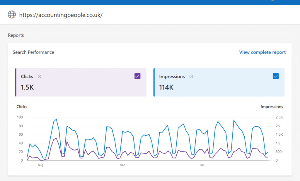Select the accountingpeople.co.uk URL text
Viewport: 300px width, 181px height.
click(x=61, y=15)
